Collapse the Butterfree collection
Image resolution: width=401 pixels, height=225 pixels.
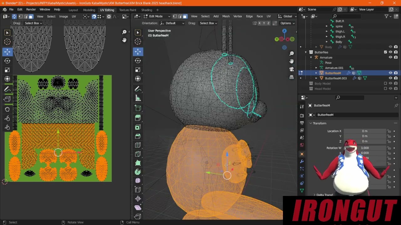(306, 52)
